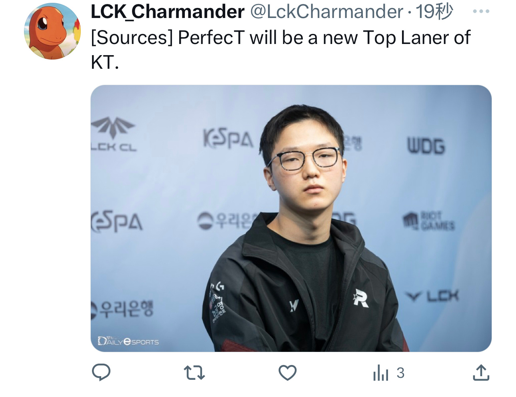Click the Daily eSports watermark on the image
Image resolution: width=516 pixels, height=397 pixels.
128,341
